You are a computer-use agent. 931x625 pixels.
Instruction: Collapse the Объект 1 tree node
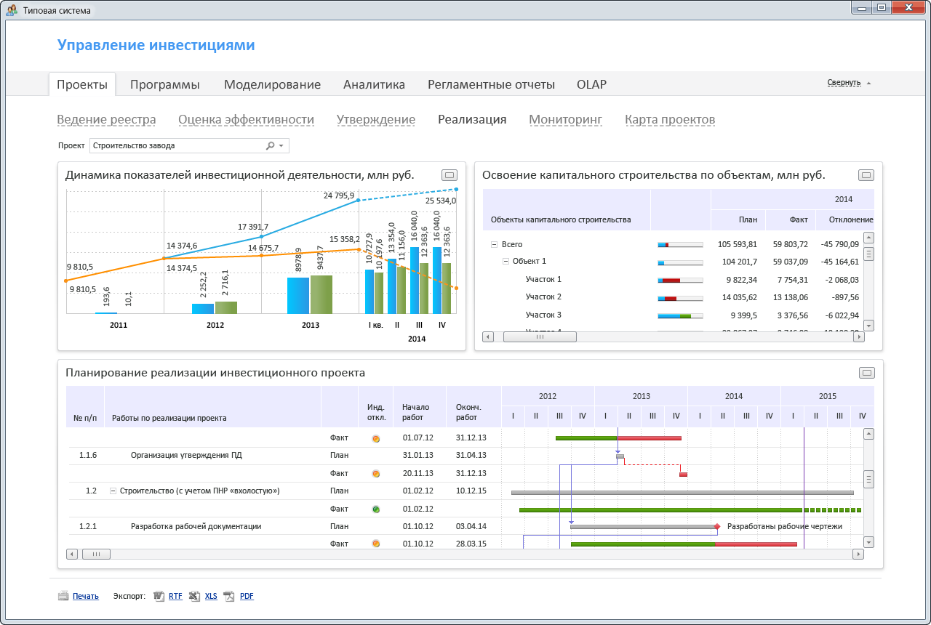(x=506, y=262)
